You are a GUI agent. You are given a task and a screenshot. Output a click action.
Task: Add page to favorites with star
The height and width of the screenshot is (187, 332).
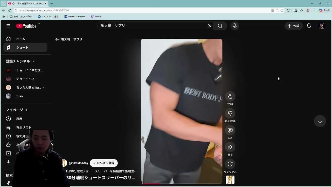coord(282,10)
